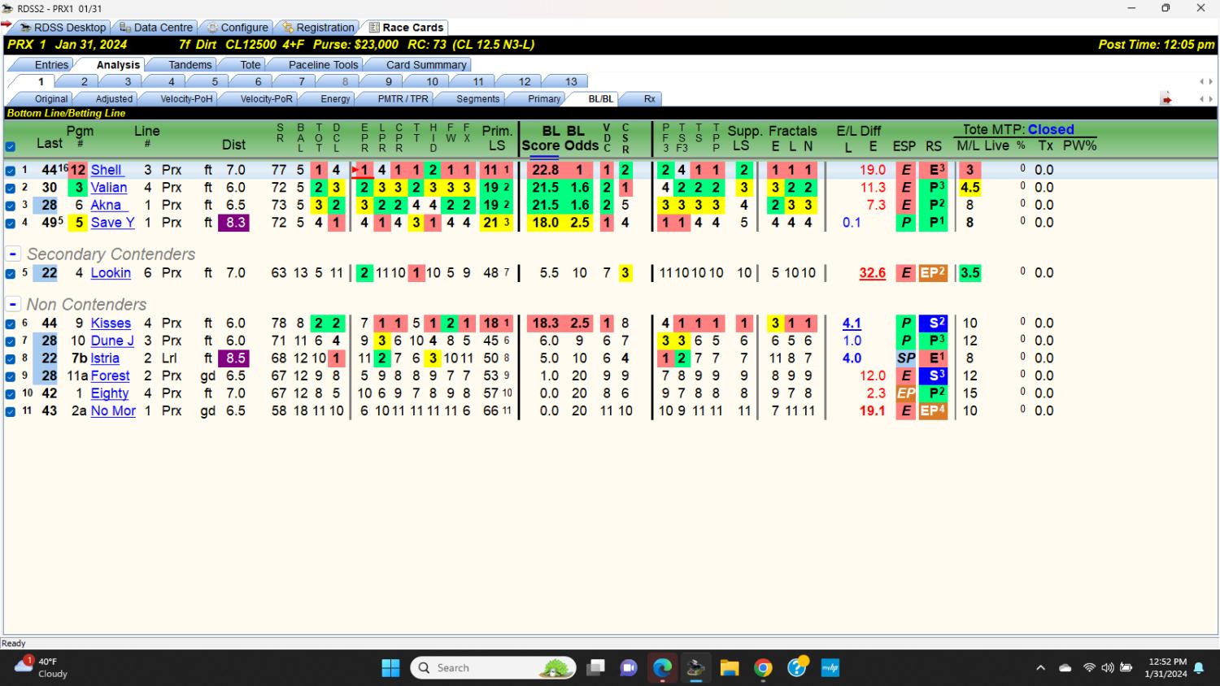This screenshot has height=686, width=1220.
Task: Select race 5 tab
Action: 215,82
